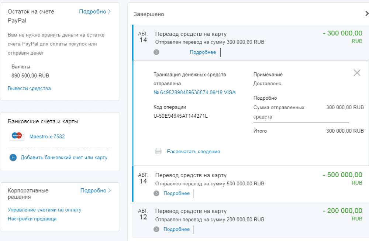This screenshot has height=241, width=369.
Task: Close the expanded transaction details panel
Action: tap(357, 73)
